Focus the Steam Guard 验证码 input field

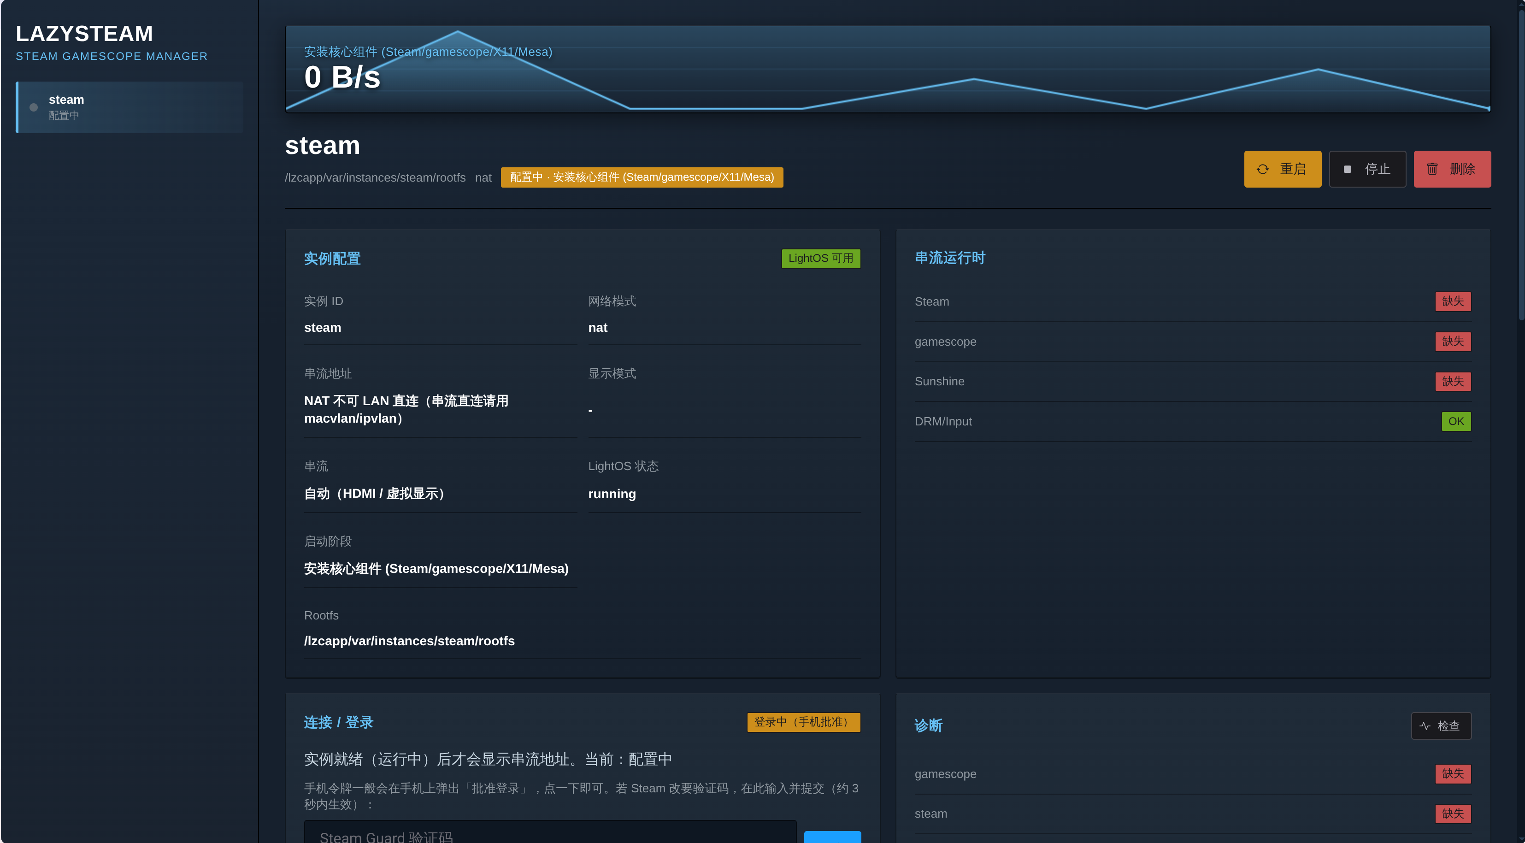pos(550,832)
